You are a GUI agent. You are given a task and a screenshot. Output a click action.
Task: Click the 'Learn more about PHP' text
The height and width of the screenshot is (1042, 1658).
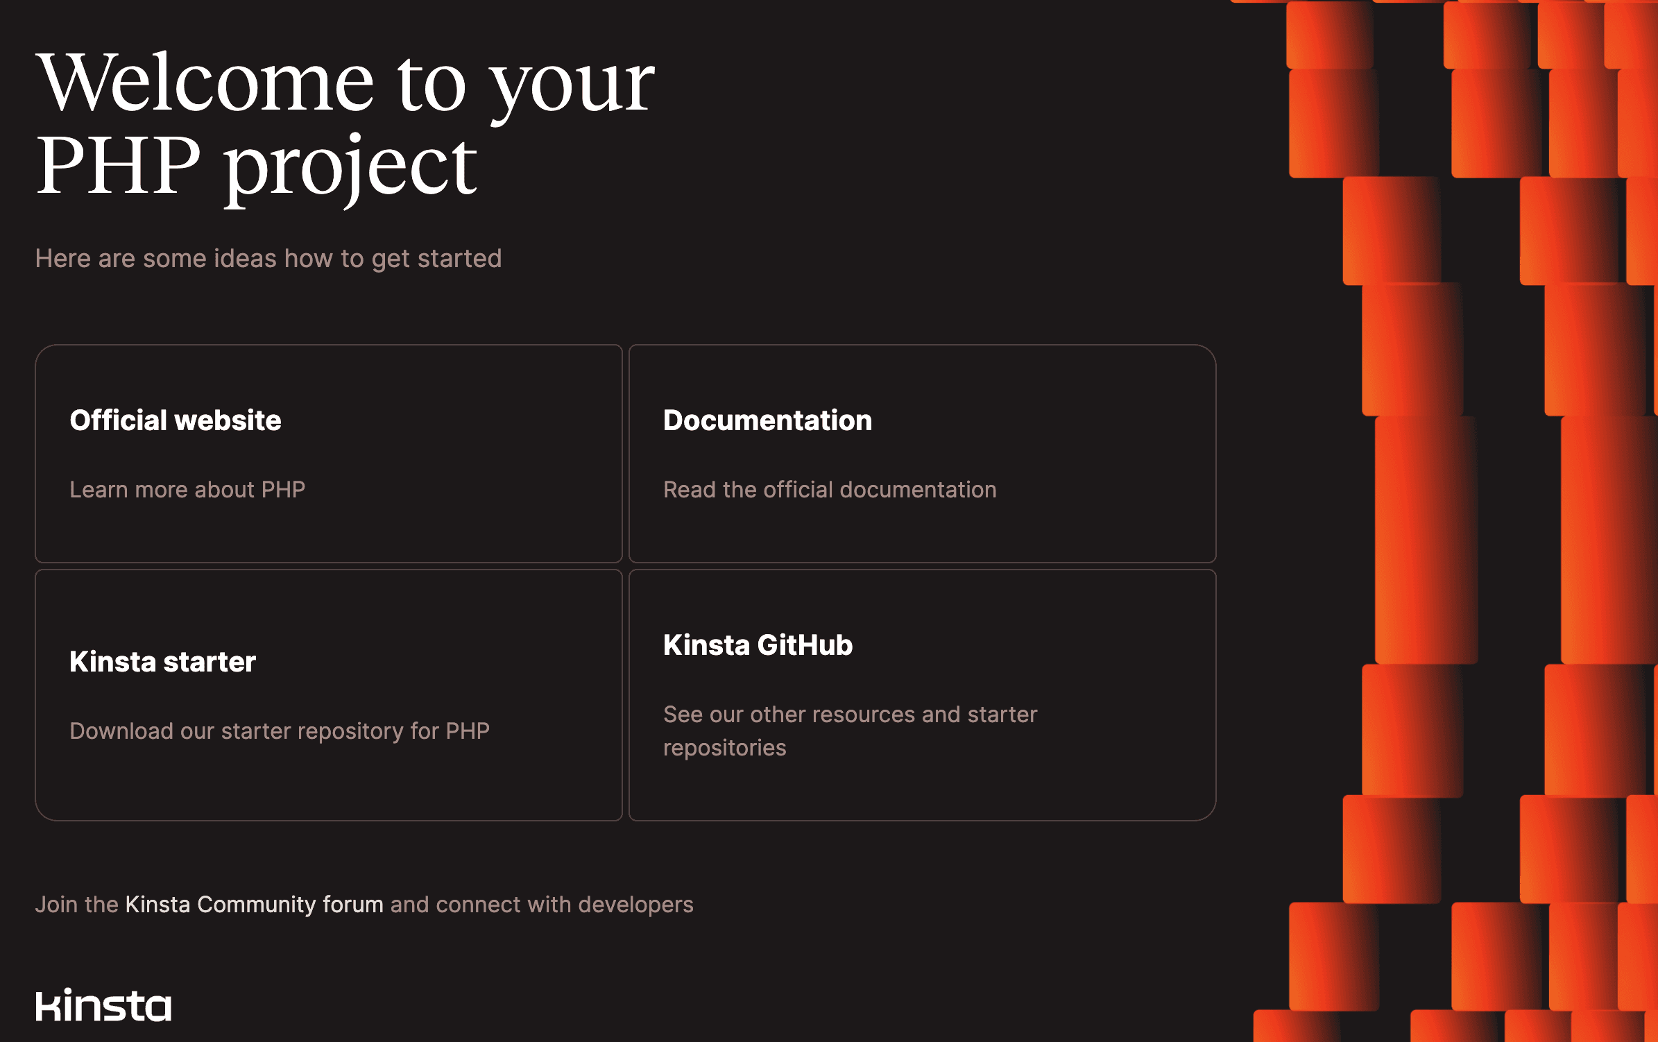pos(187,489)
